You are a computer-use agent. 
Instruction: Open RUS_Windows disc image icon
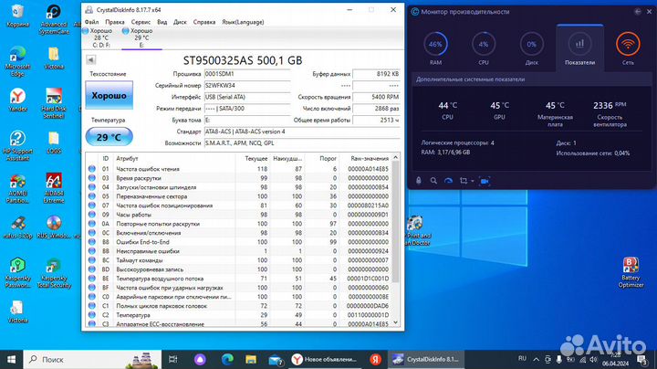54,227
